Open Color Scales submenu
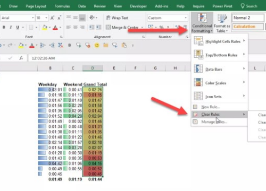The width and height of the screenshot is (266, 191). coord(220,83)
